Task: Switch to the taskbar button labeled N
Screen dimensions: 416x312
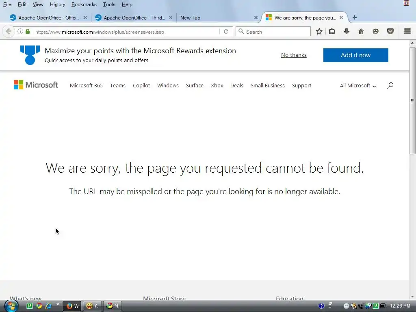Action: 112,306
